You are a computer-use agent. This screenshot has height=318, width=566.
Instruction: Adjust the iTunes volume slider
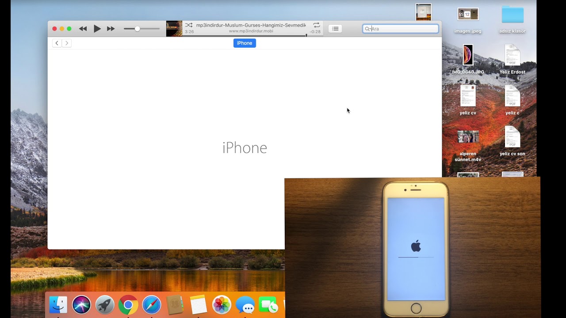pyautogui.click(x=141, y=29)
